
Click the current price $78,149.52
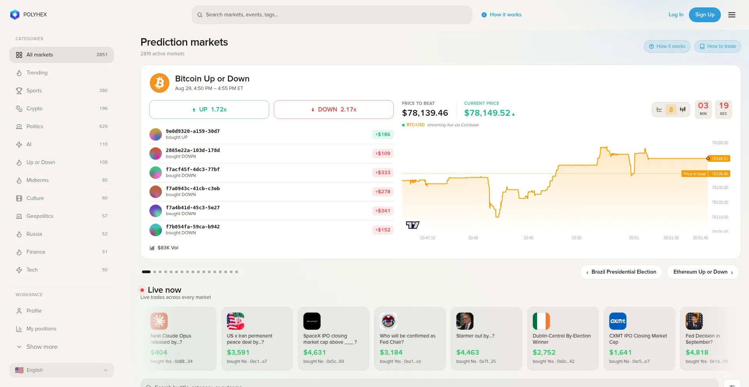[x=487, y=113]
